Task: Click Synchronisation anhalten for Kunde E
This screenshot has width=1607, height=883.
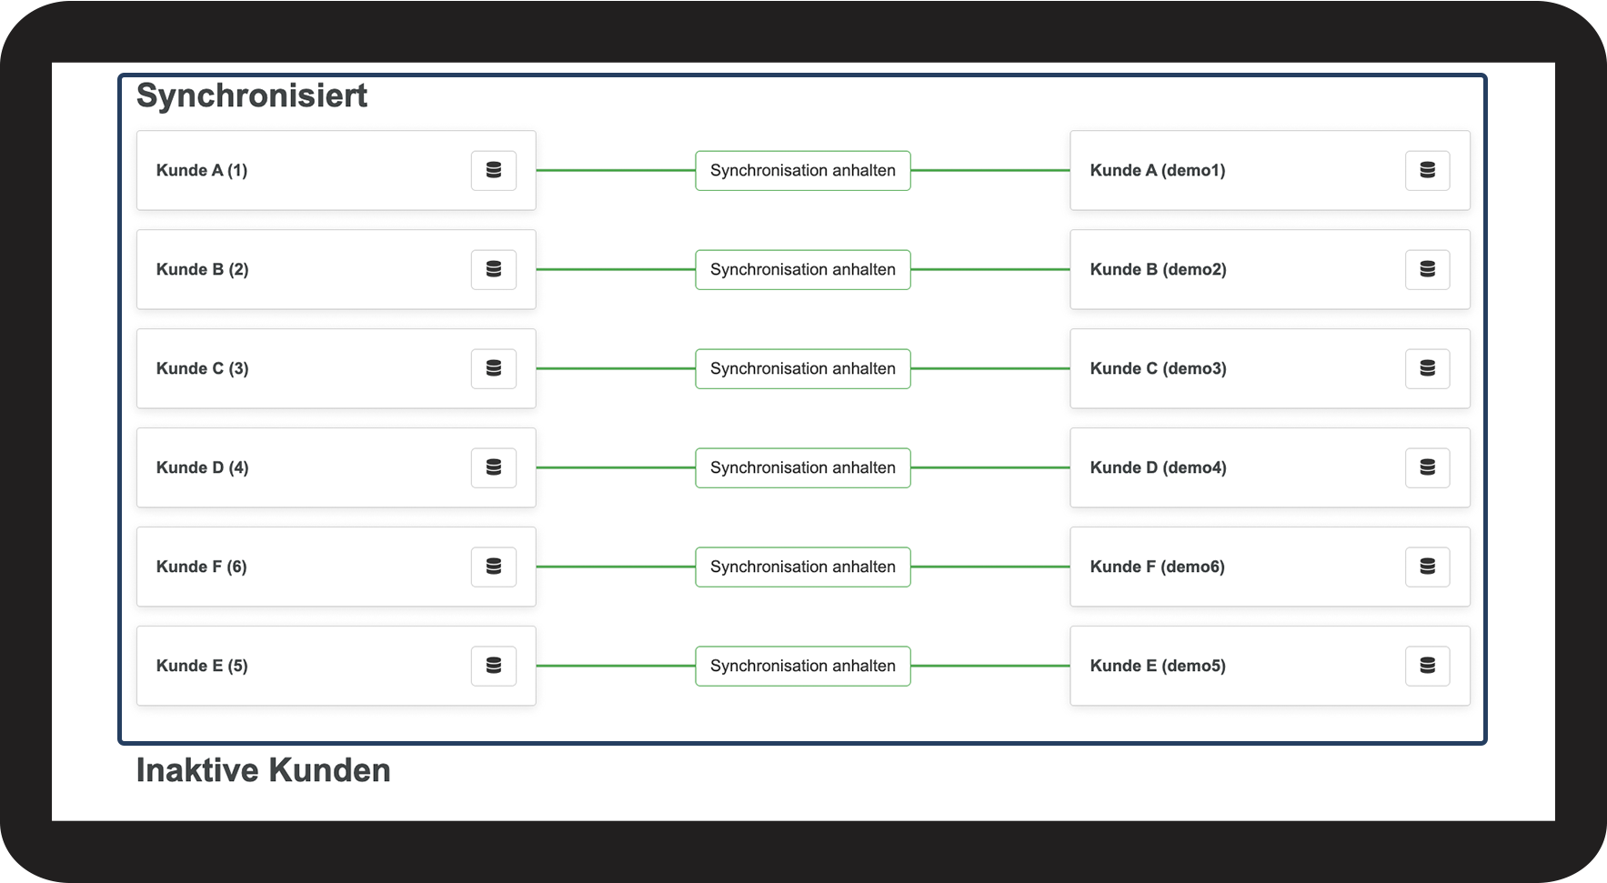Action: [x=802, y=667]
